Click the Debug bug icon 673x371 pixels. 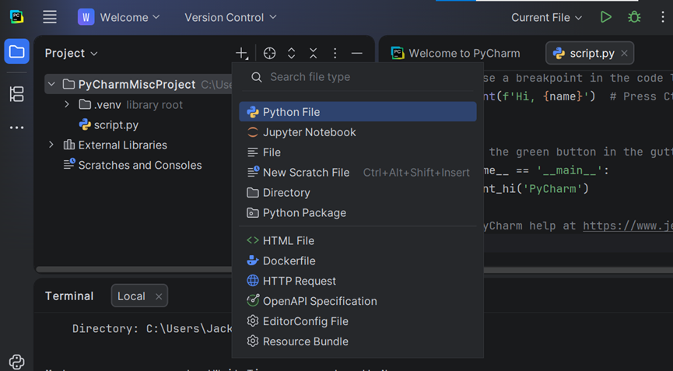click(634, 17)
